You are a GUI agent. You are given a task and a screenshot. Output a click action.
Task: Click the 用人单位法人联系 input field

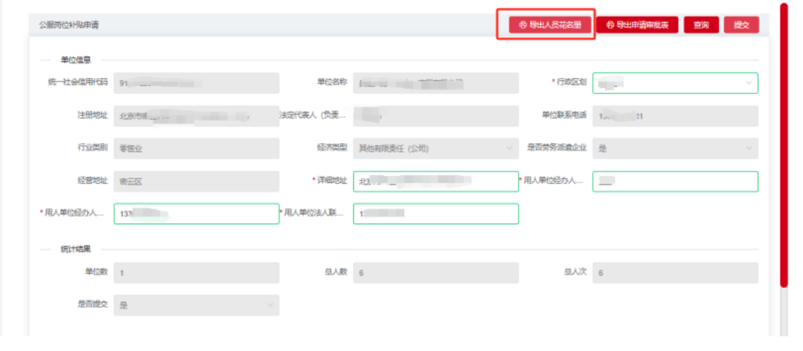(435, 213)
